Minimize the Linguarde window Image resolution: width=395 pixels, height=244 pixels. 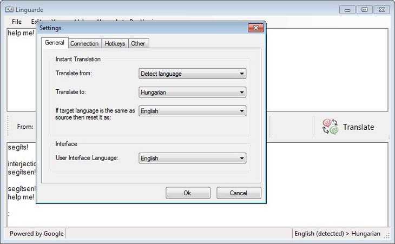347,10
